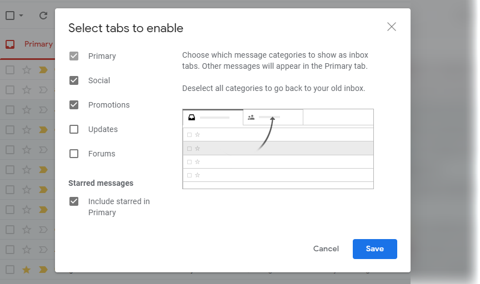Toggle Include starred in Primary checkbox
Viewport: 480px width, 284px height.
74,201
